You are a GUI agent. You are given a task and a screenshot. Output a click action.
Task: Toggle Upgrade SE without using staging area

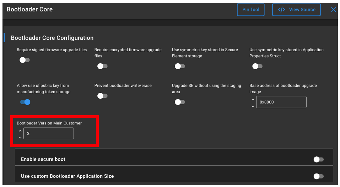180,102
